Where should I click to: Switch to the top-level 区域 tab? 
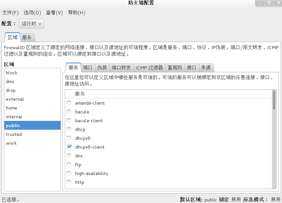click(13, 37)
